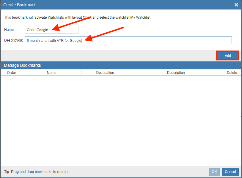Close the Create Bookmark dialog with X

click(236, 5)
